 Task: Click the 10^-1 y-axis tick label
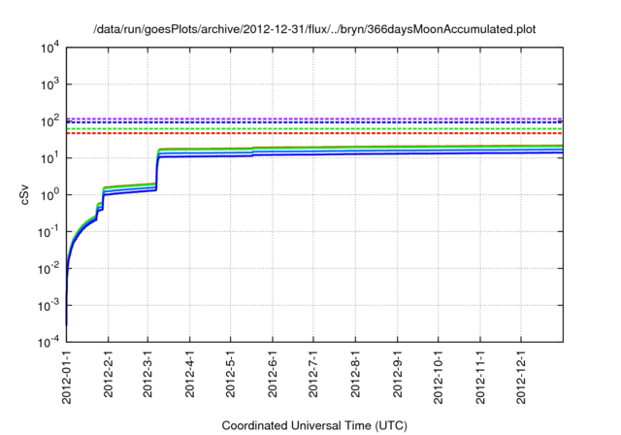coord(49,232)
